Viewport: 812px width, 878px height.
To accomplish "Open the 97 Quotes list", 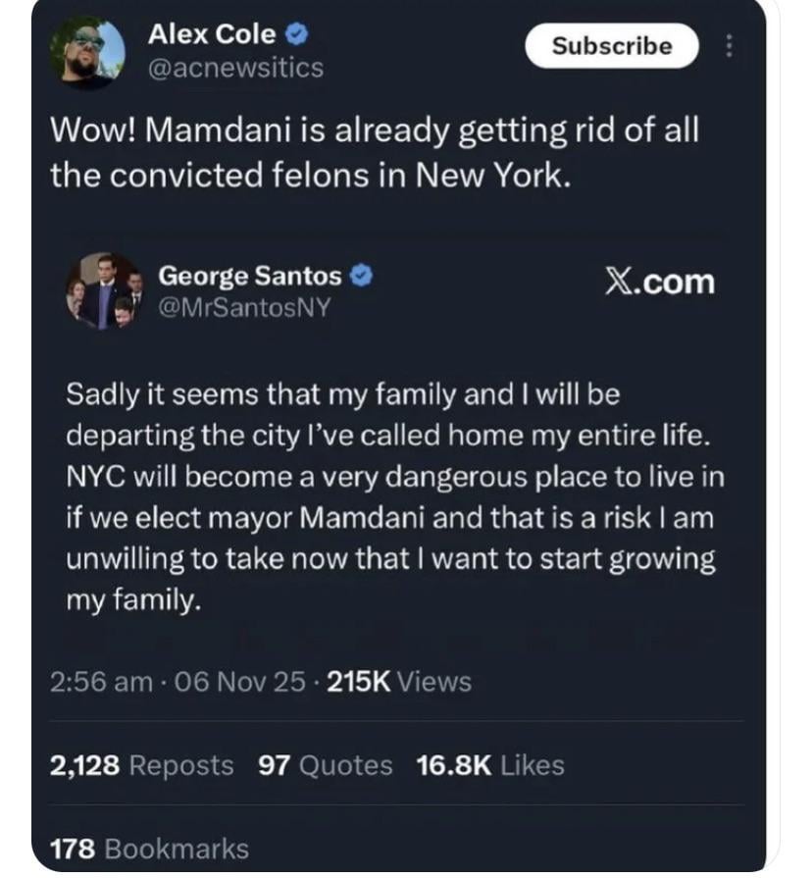I will 325,765.
